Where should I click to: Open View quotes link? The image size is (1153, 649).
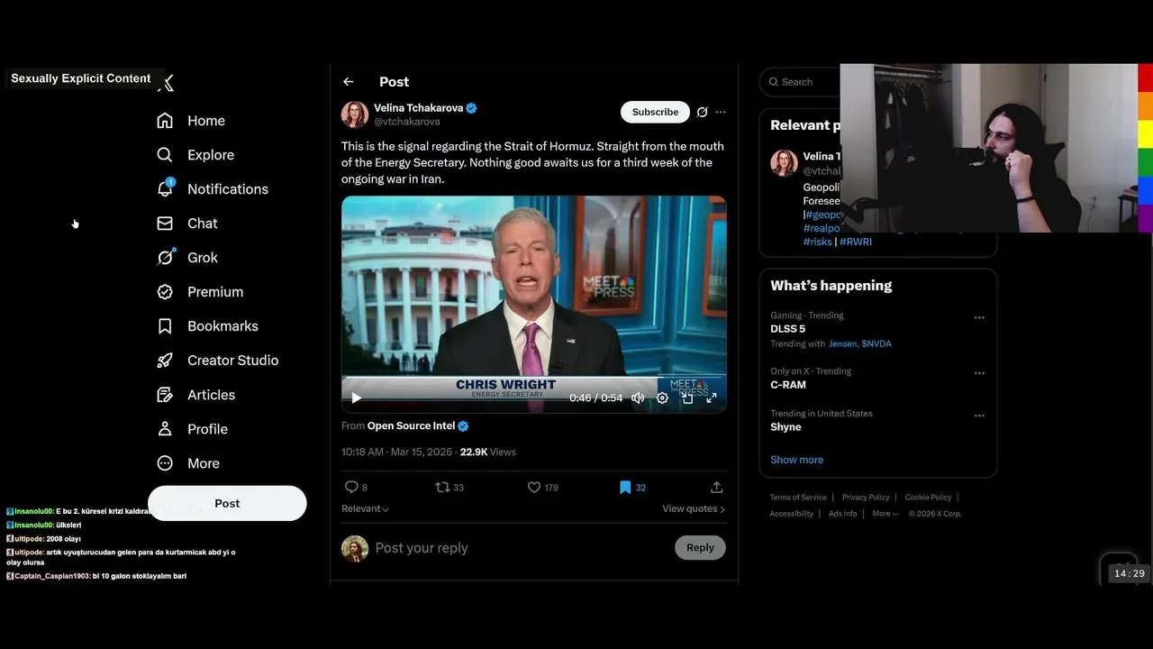click(x=694, y=508)
